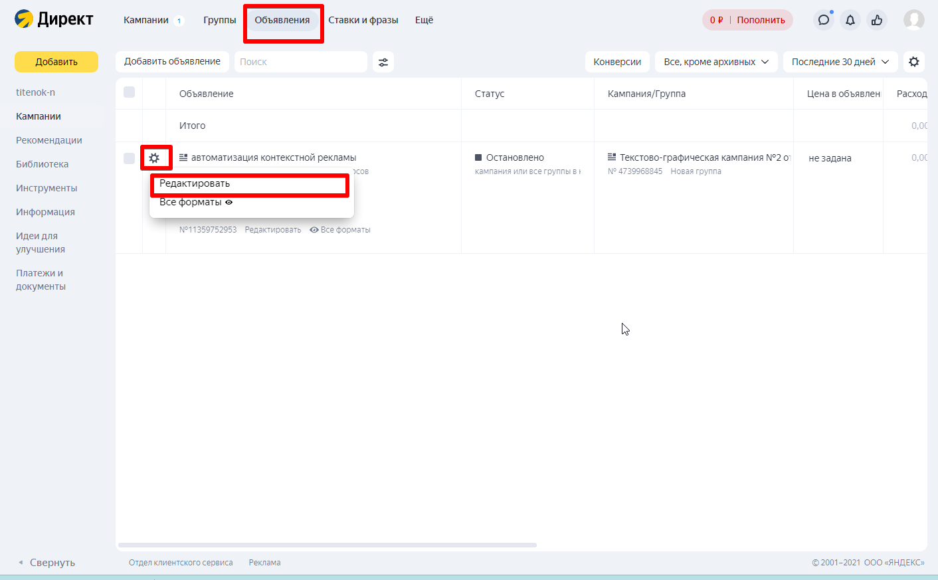
Task: Click the Реклама footer link
Action: [264, 563]
